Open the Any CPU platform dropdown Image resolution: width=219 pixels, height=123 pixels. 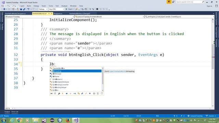(x=56, y=9)
